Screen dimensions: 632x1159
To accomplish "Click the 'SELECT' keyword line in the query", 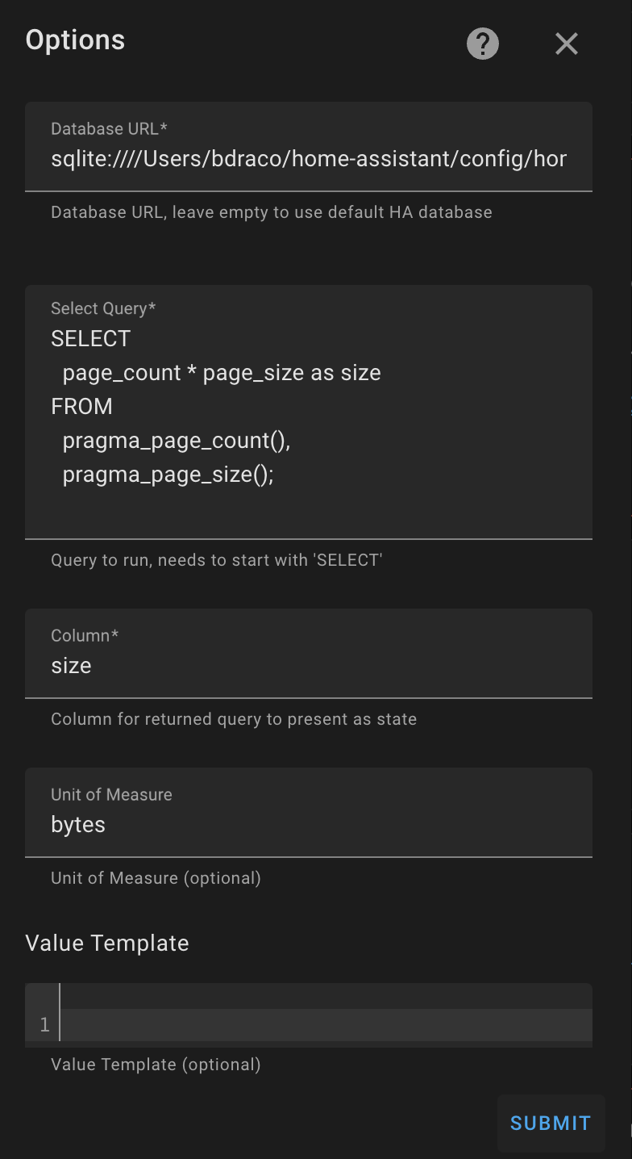I will 90,339.
